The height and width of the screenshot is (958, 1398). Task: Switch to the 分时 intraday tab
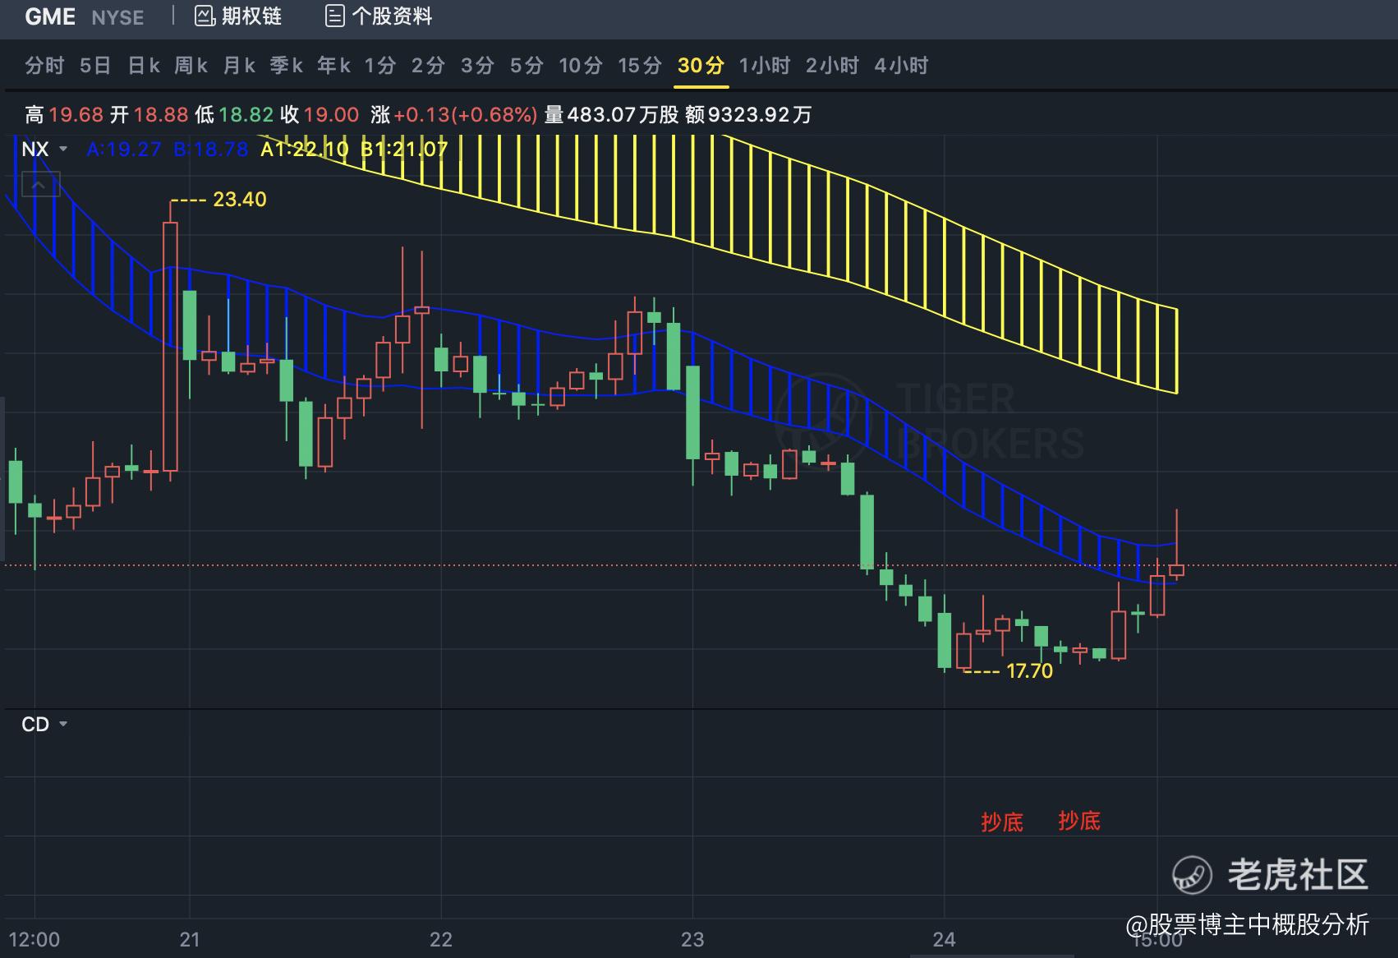pos(44,66)
